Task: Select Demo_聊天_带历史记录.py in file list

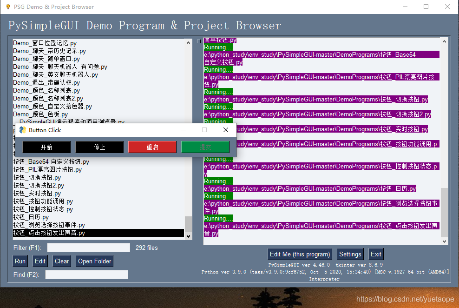Action: pos(98,51)
